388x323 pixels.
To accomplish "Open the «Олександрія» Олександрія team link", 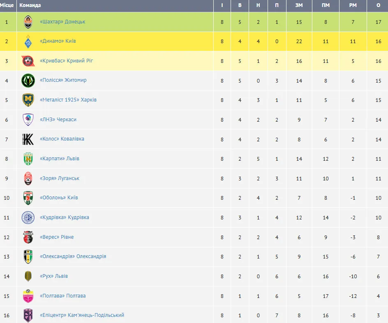I will (x=73, y=256).
